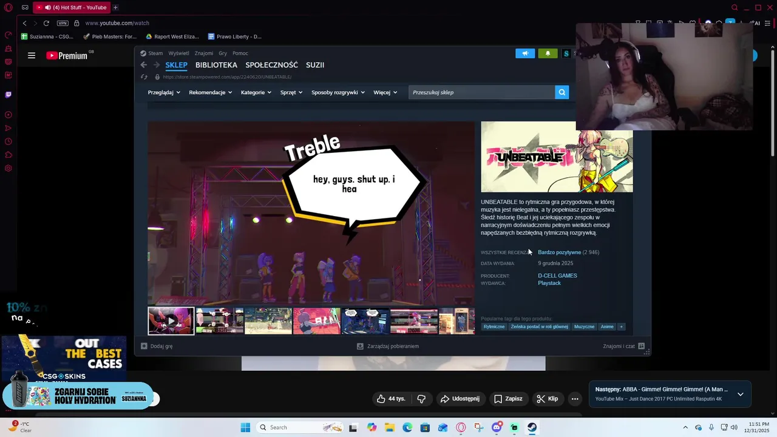Switch to the SUZII profile tab
The width and height of the screenshot is (777, 437).
pyautogui.click(x=315, y=65)
